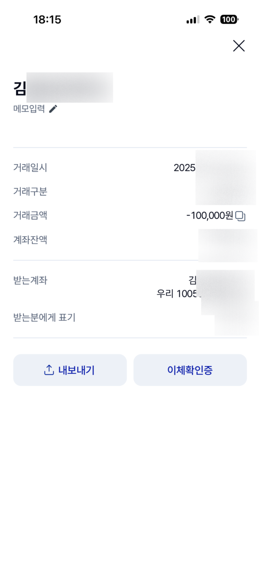
Task: Tap the Wi-Fi status icon
Action: point(210,19)
